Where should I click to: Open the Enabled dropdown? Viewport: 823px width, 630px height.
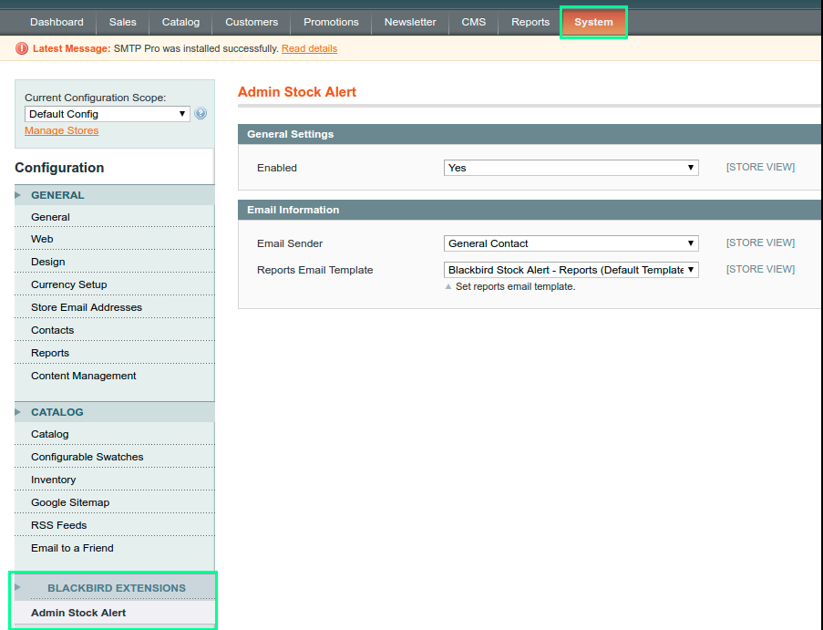[x=571, y=168]
